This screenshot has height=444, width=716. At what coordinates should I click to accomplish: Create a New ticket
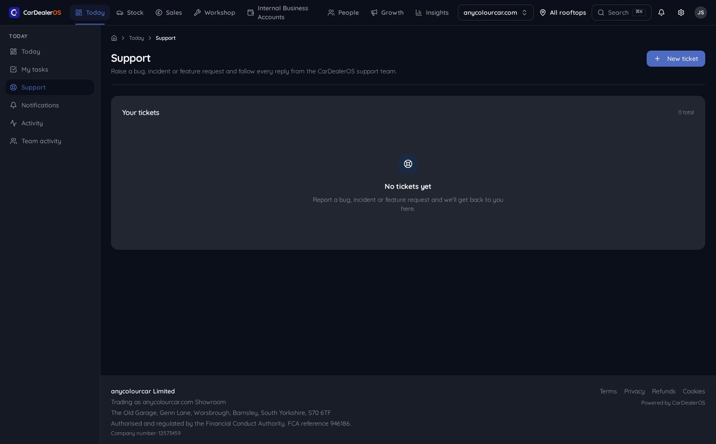tap(675, 59)
